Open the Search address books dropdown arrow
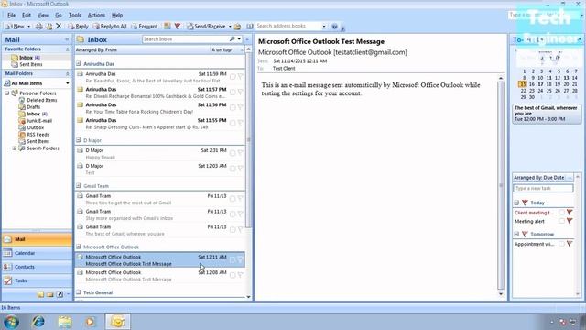This screenshot has width=586, height=330. 324,27
